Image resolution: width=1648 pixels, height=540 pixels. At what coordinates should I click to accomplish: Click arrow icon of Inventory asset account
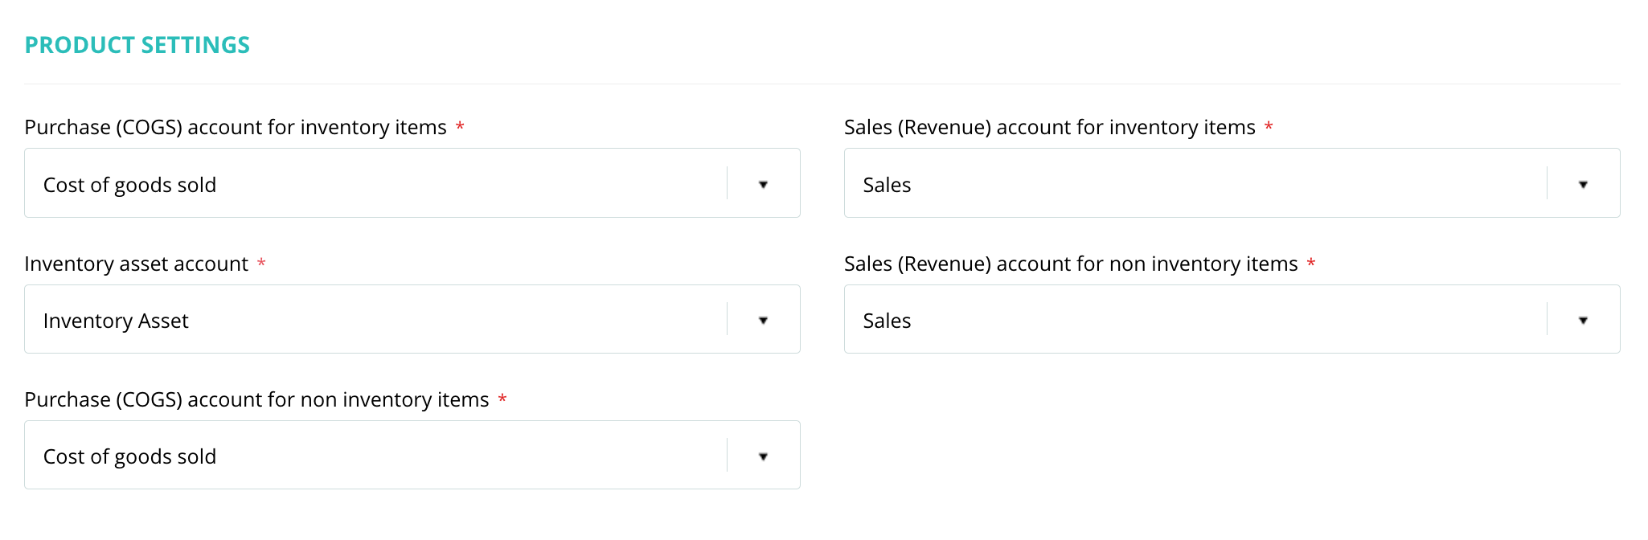point(763,321)
